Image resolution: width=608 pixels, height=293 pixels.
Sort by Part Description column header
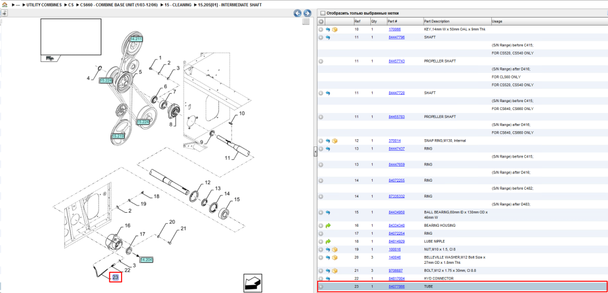pos(457,21)
